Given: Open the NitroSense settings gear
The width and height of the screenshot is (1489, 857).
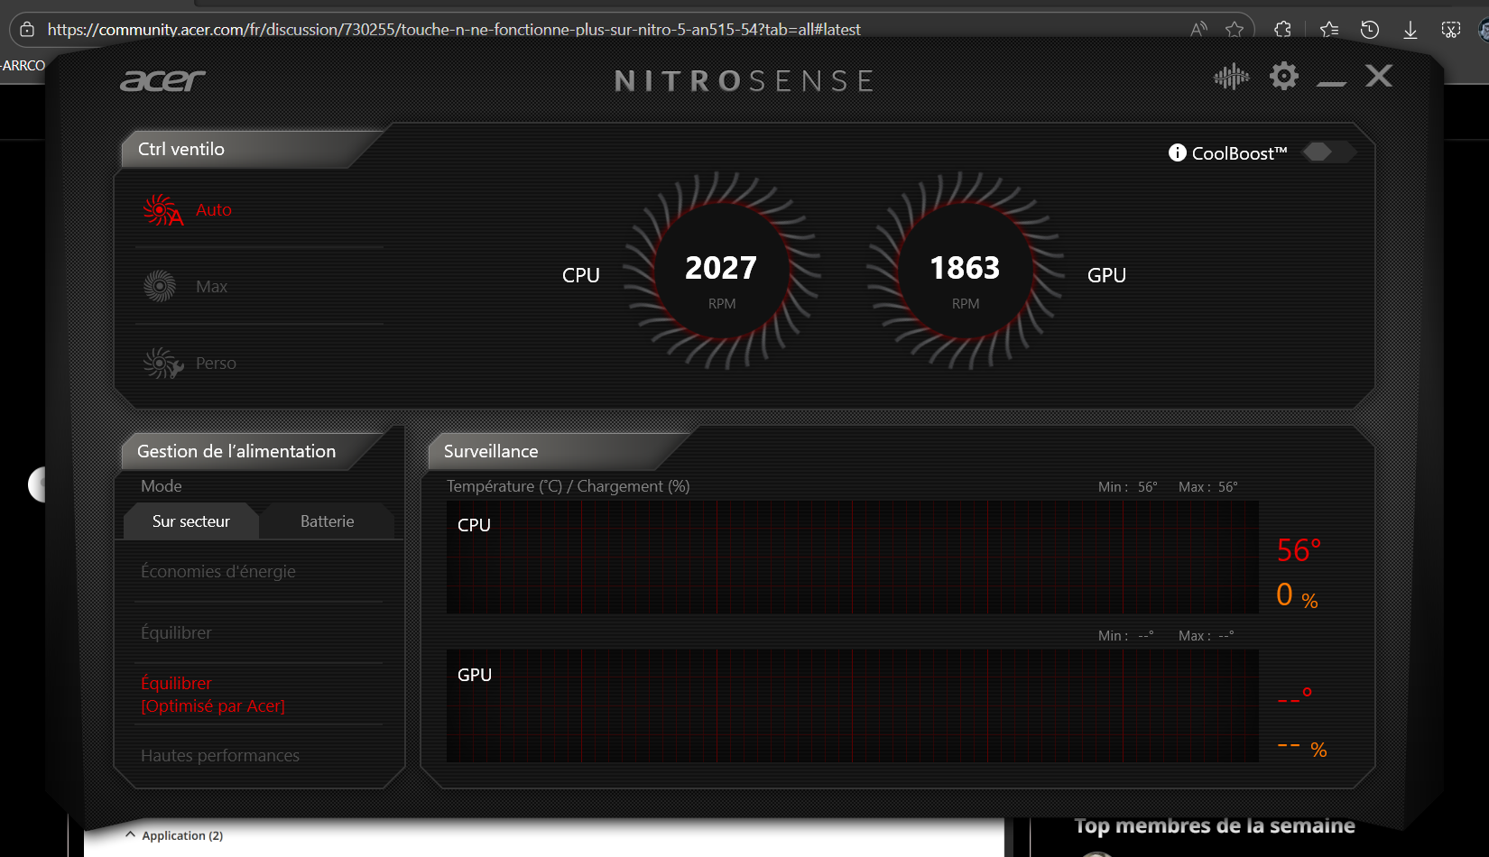Looking at the screenshot, I should [1283, 76].
